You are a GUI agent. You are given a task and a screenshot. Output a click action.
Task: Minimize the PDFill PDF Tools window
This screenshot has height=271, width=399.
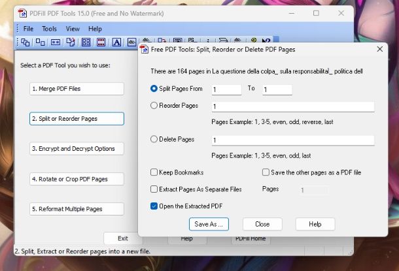(x=292, y=13)
